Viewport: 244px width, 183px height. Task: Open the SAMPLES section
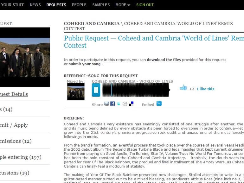101,5
